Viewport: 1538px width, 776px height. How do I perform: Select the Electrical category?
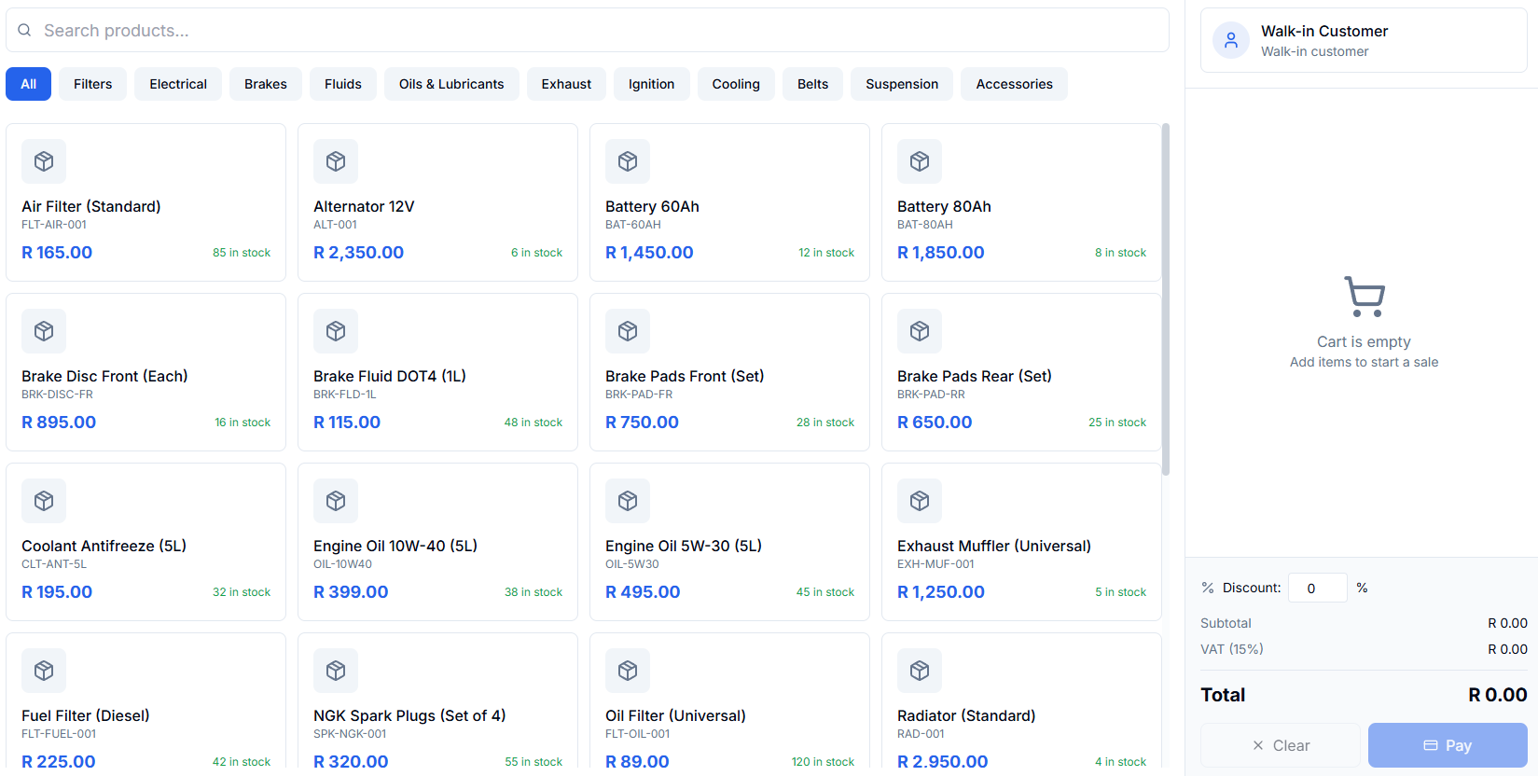pos(178,84)
